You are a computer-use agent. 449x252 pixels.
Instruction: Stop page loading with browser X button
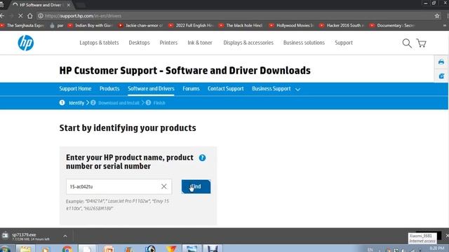(20, 16)
